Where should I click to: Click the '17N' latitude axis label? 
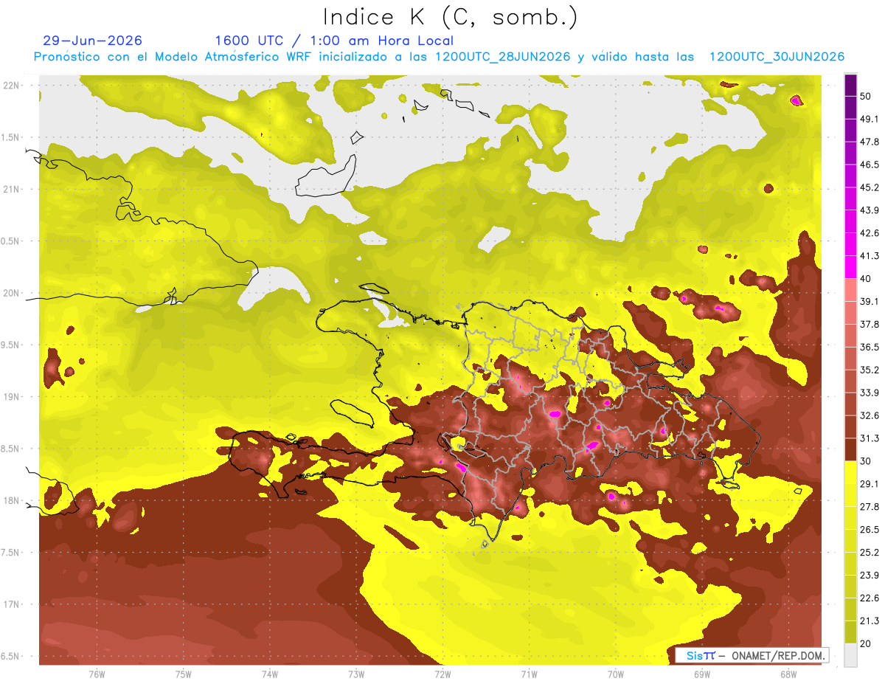pyautogui.click(x=10, y=605)
